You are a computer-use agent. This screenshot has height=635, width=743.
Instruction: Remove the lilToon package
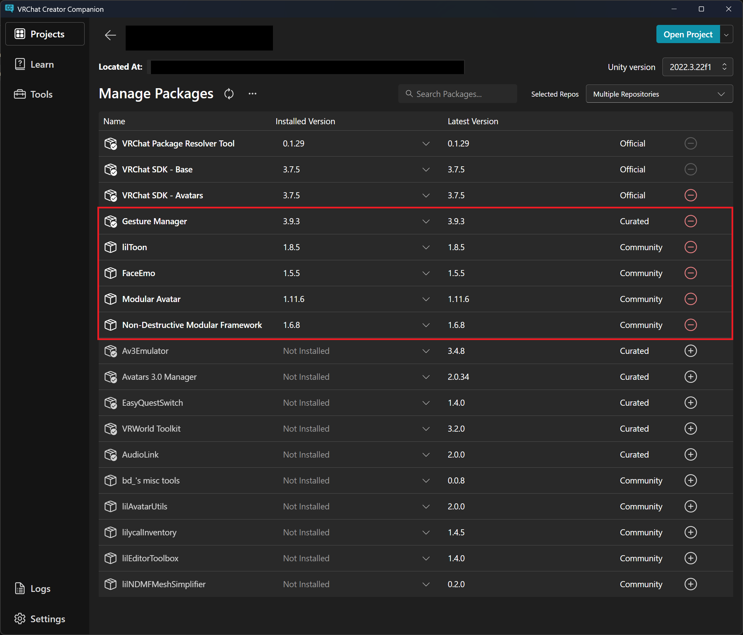(x=690, y=247)
